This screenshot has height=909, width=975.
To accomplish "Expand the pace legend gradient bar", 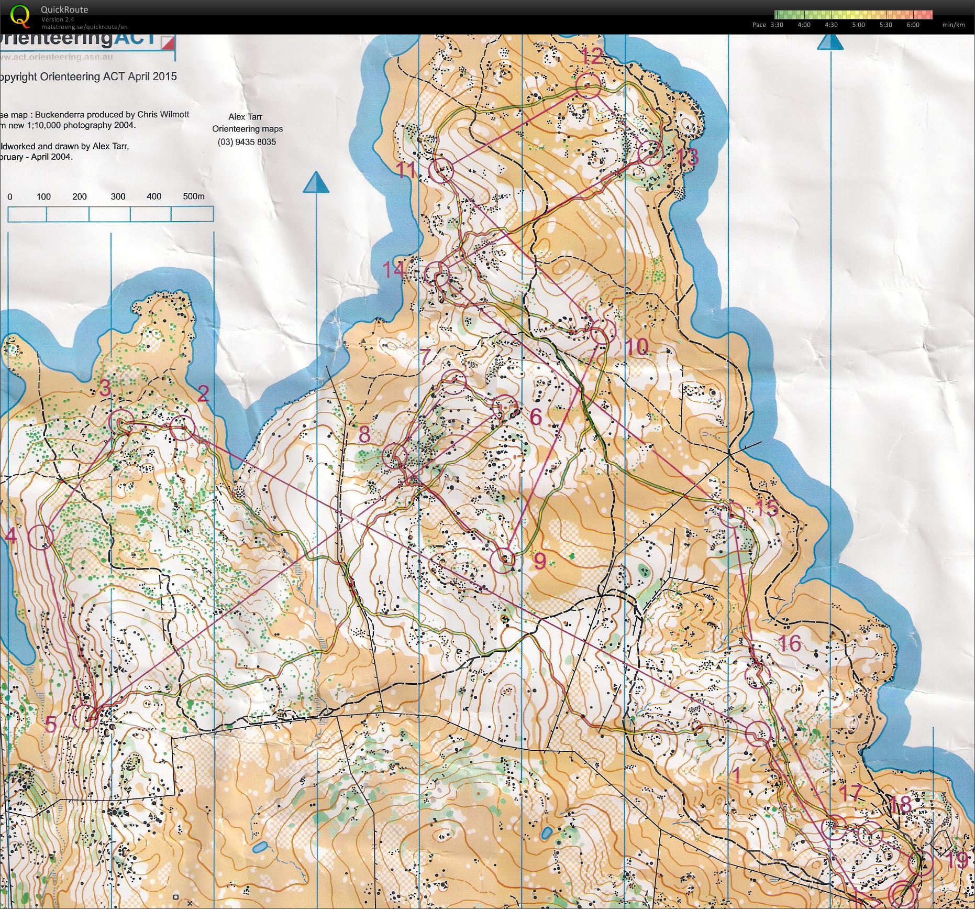I will tap(854, 14).
